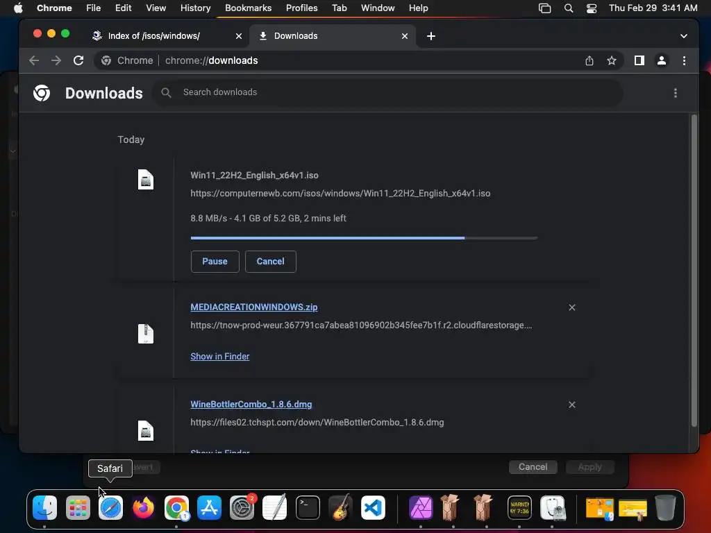The image size is (711, 533).
Task: Open Terminal from the Dock
Action: tap(308, 507)
